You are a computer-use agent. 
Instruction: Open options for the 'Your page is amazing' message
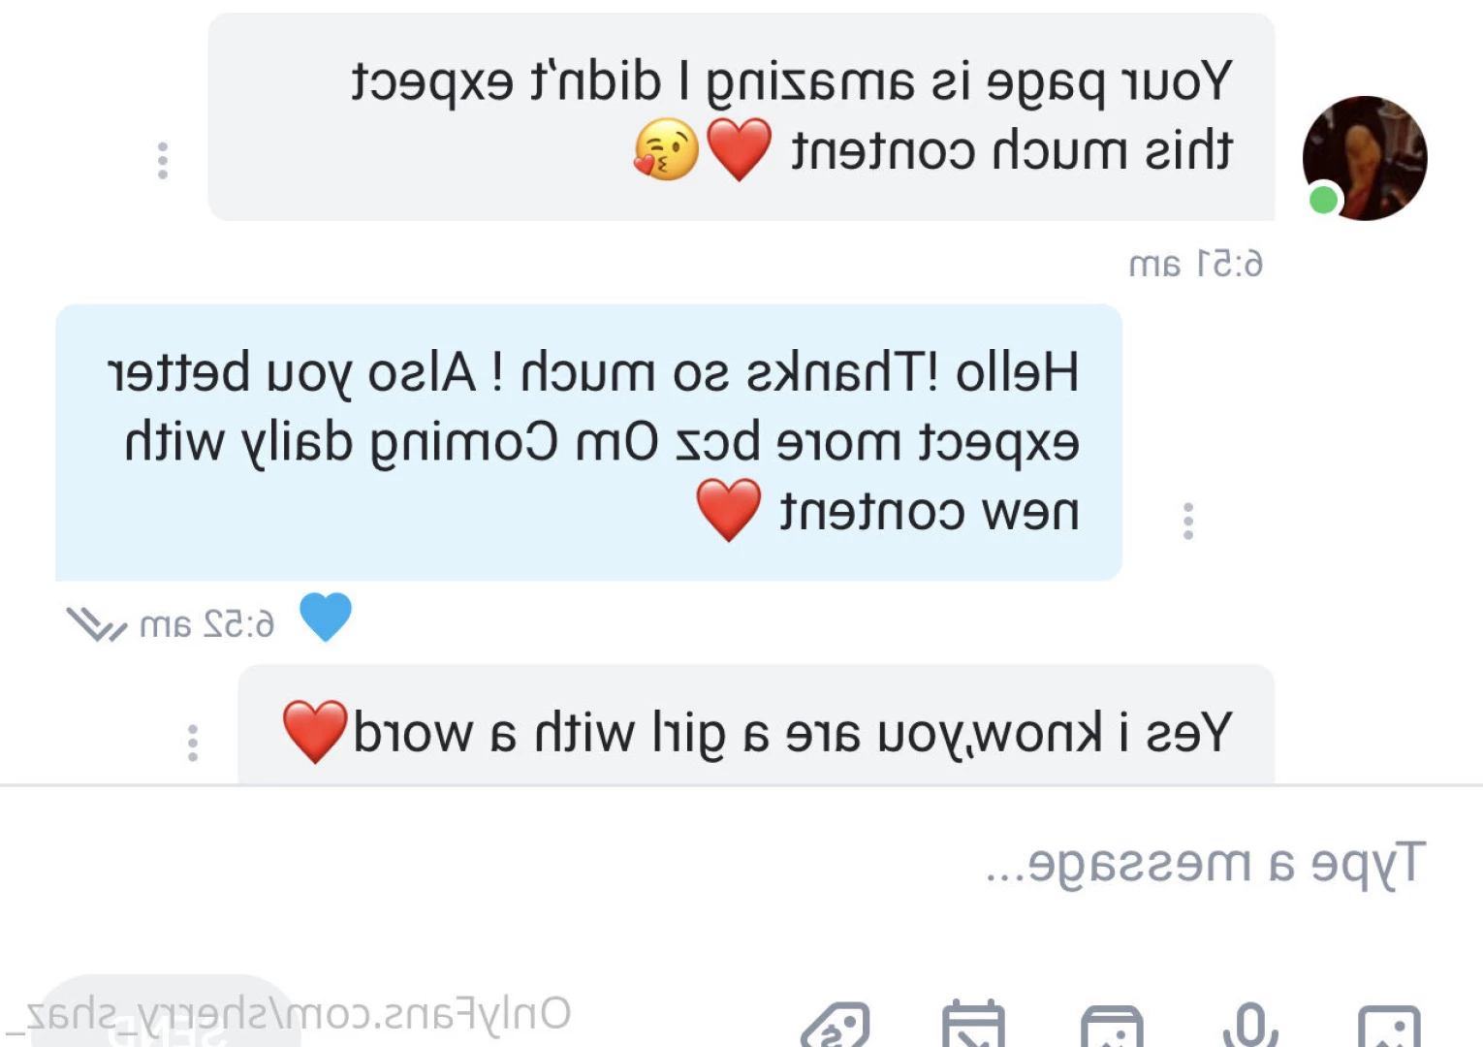(163, 160)
